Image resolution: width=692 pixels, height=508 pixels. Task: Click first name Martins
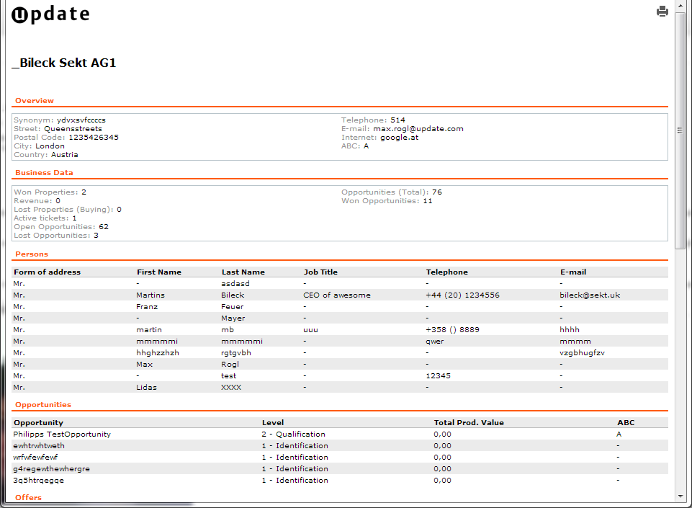click(x=150, y=295)
